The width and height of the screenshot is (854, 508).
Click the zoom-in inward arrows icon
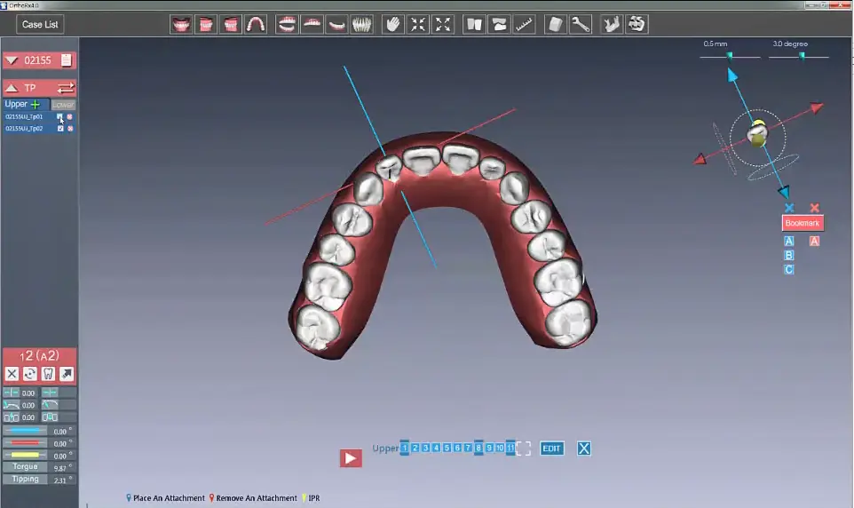418,25
